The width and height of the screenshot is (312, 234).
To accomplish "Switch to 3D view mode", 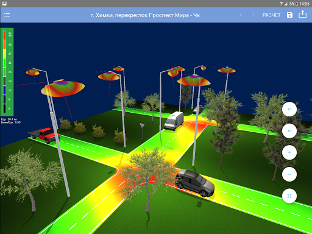I will point(289,131).
